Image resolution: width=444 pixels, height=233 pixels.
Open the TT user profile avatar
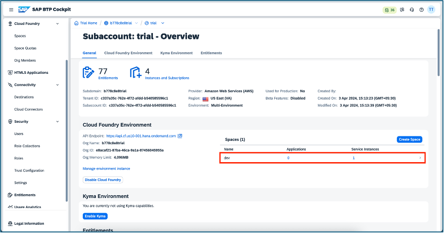[431, 10]
